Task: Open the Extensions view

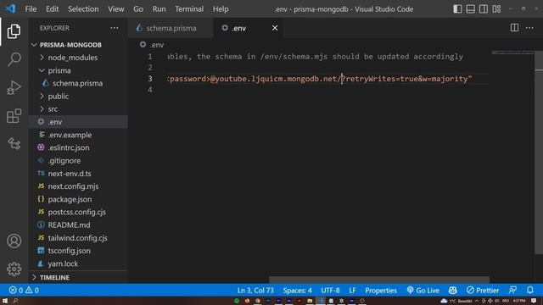Action: 14,116
